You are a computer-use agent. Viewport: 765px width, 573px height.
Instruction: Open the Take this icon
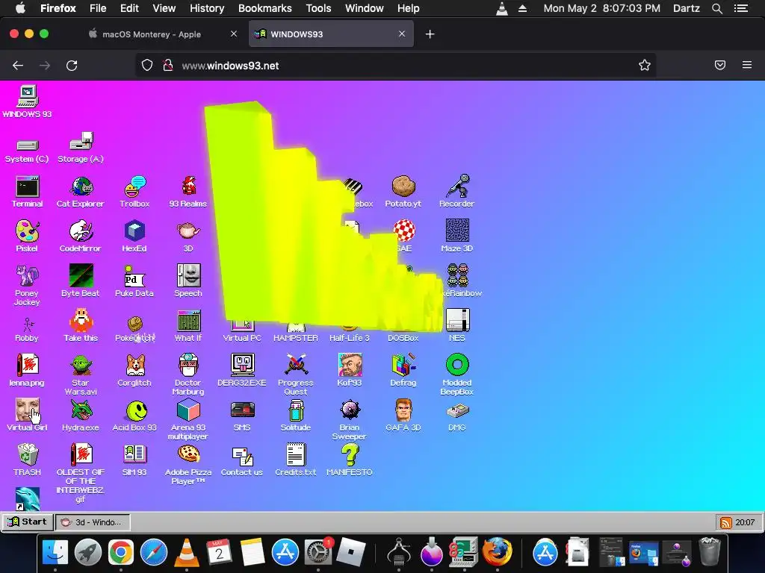pos(81,320)
